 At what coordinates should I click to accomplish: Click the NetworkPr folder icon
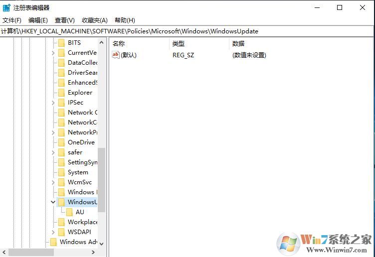coord(61,132)
